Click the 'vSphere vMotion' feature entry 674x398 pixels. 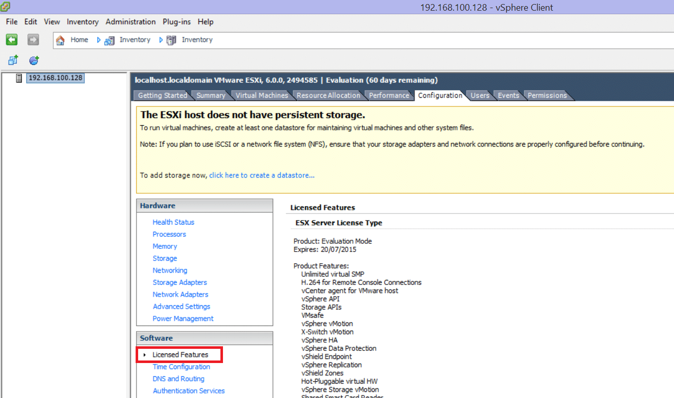click(327, 324)
